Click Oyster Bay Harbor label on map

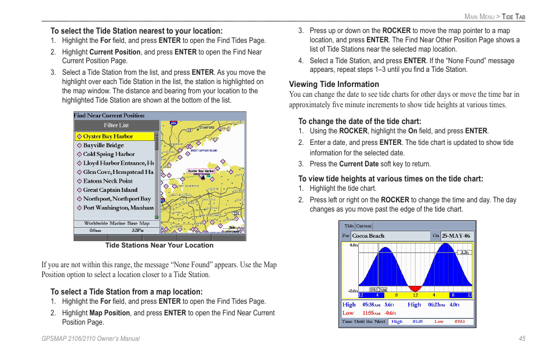[201, 172]
